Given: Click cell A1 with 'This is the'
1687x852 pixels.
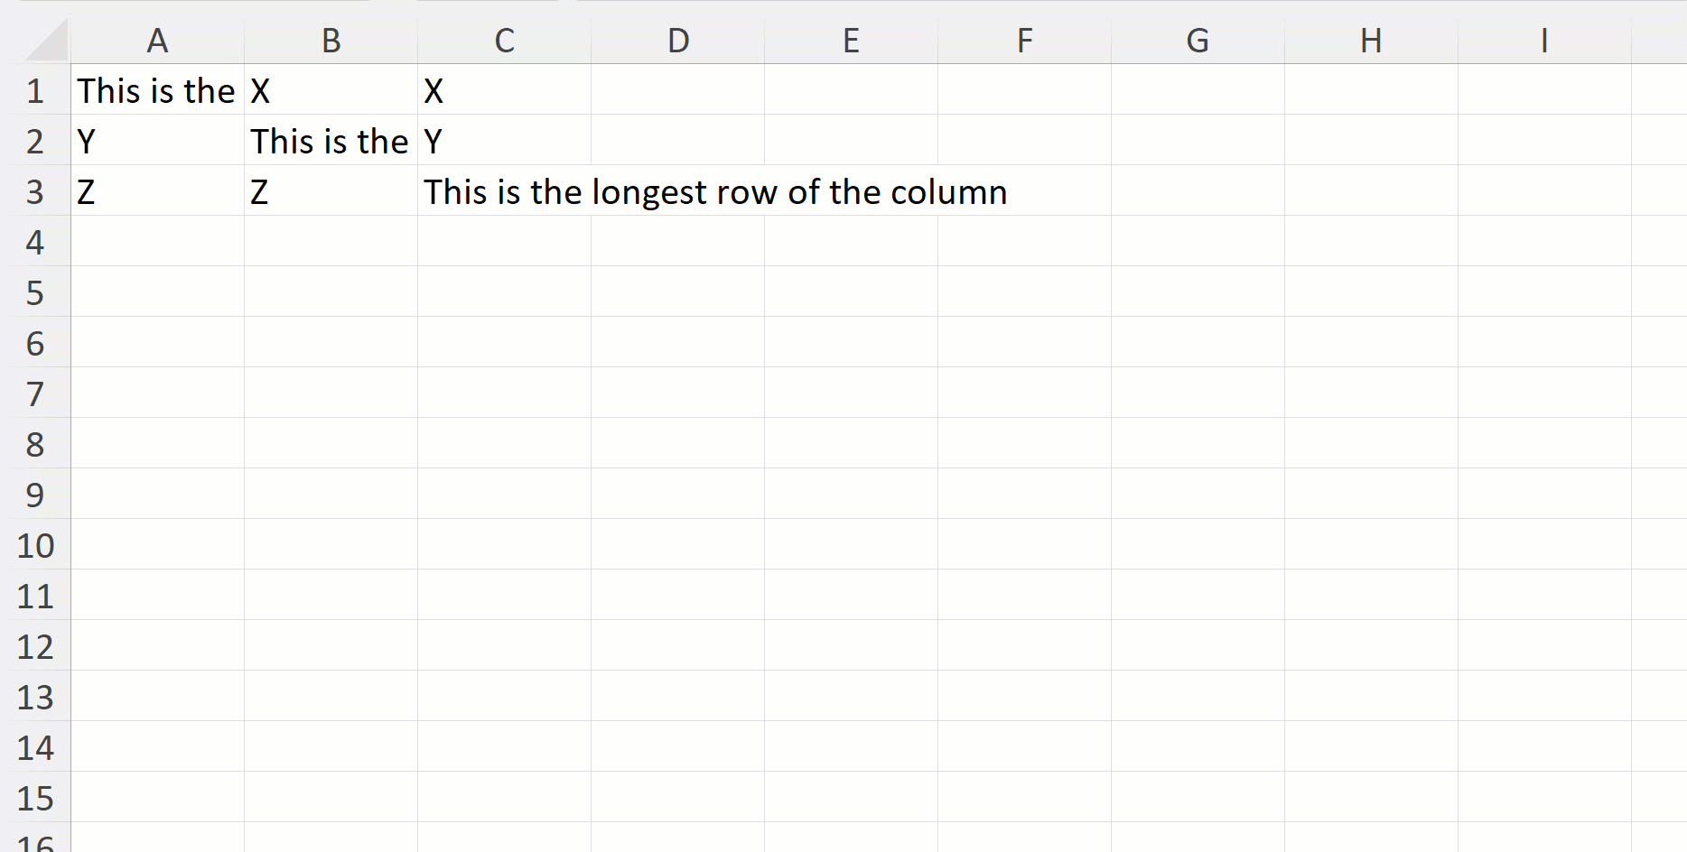Looking at the screenshot, I should [x=157, y=90].
